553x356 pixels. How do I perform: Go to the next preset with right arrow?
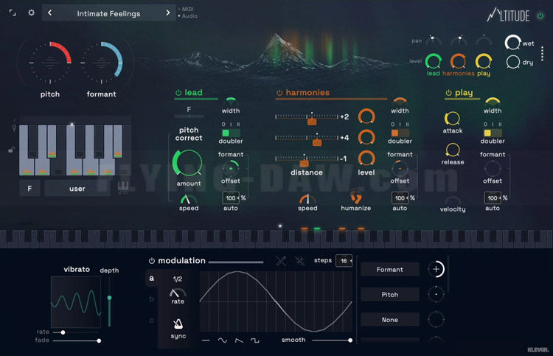tap(168, 13)
